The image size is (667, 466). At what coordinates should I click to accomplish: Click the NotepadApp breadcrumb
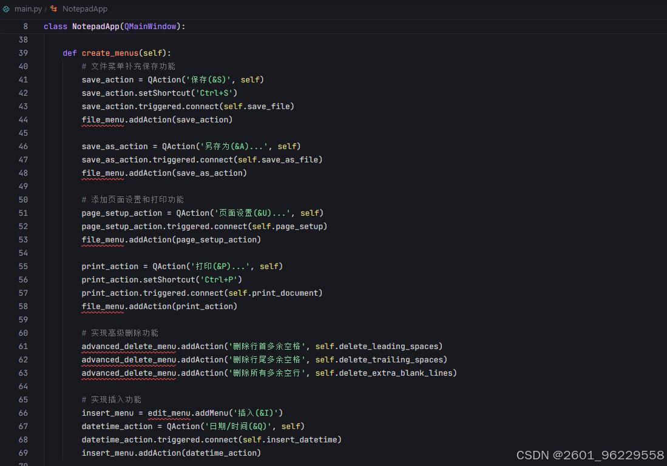tap(84, 8)
